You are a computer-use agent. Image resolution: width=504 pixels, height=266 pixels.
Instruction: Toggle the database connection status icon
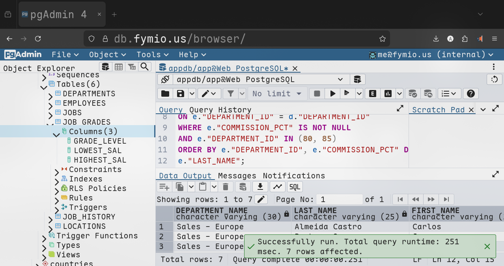[x=165, y=79]
